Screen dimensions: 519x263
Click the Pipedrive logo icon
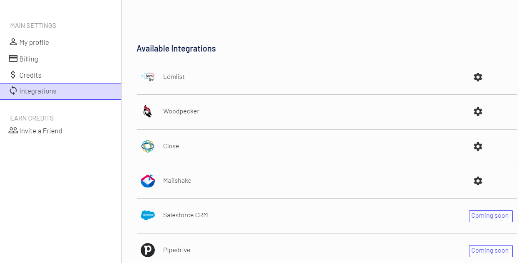click(x=148, y=250)
